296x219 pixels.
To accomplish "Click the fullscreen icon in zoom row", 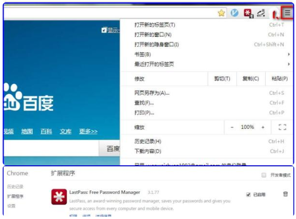I will [x=282, y=127].
